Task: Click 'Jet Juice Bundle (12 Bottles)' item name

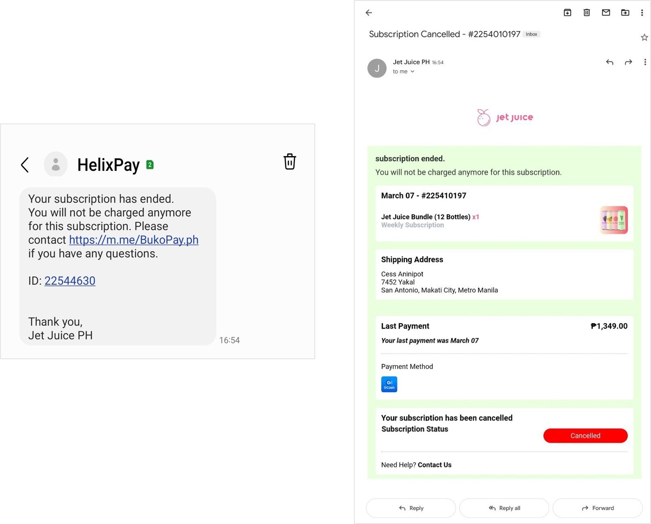Action: click(x=426, y=217)
